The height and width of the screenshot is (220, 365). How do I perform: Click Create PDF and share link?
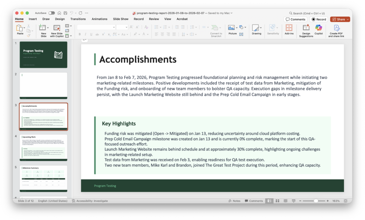[x=336, y=30]
